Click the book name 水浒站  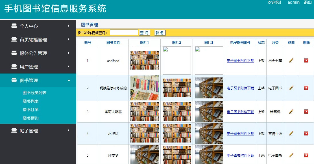click(113, 133)
